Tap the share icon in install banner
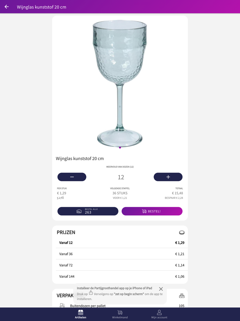 pos(91,293)
